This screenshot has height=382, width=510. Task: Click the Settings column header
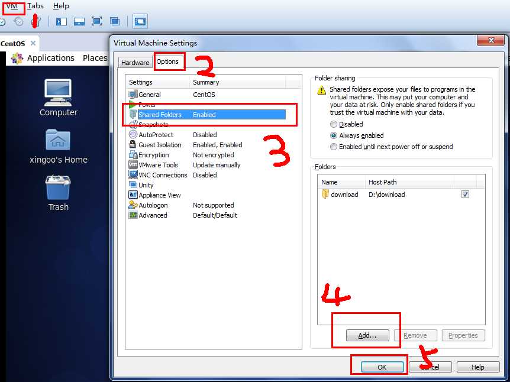158,82
